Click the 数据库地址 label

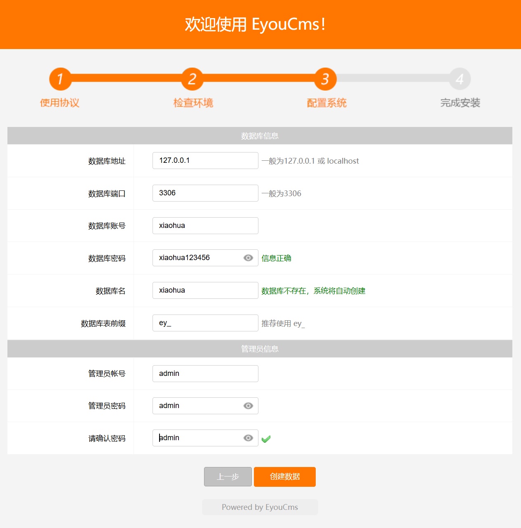[107, 161]
